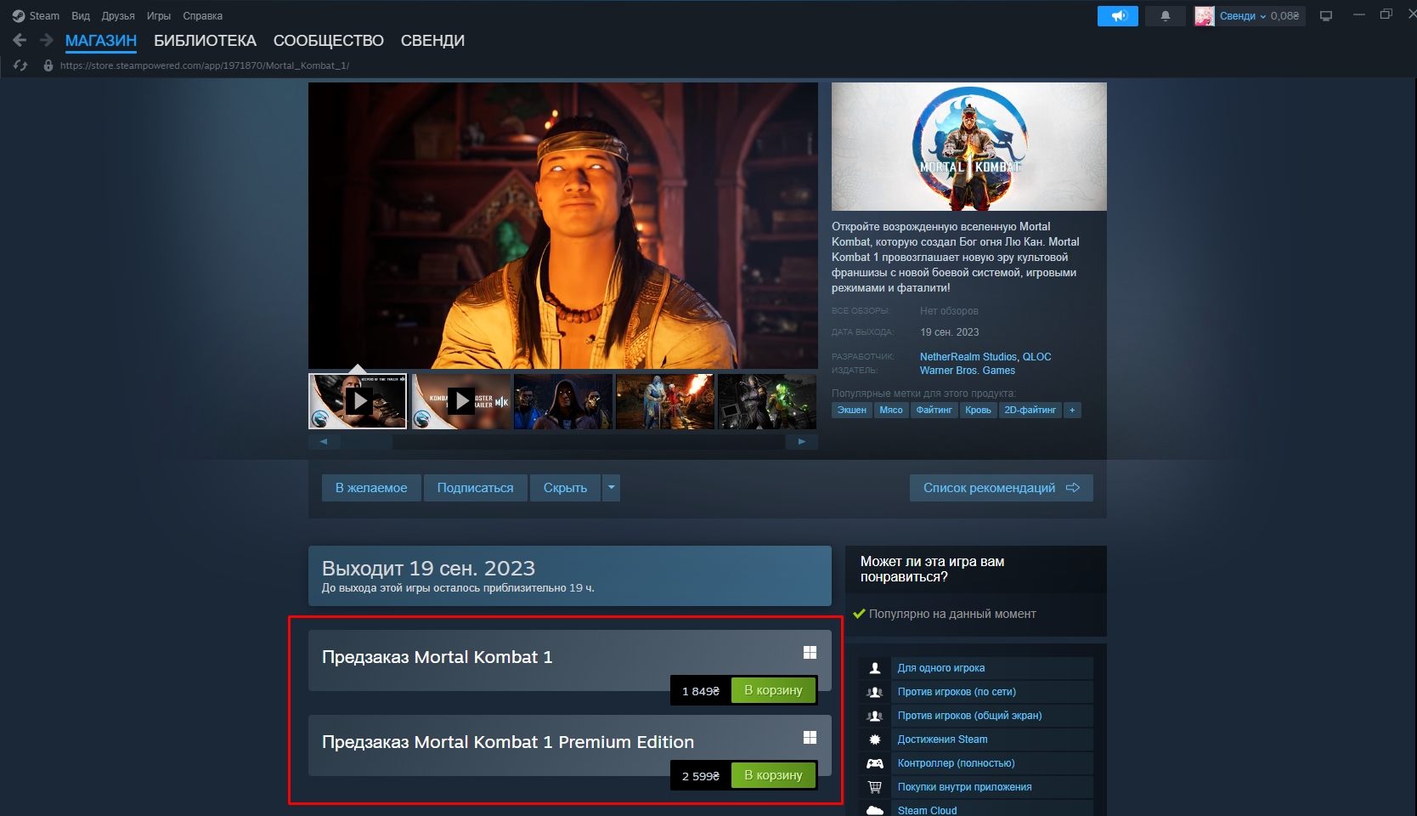
Task: Play the second Kombat trailer thumbnail
Action: click(x=461, y=401)
